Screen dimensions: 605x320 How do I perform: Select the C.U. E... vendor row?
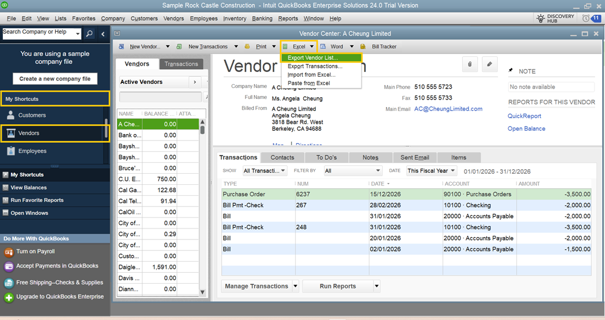(158, 179)
